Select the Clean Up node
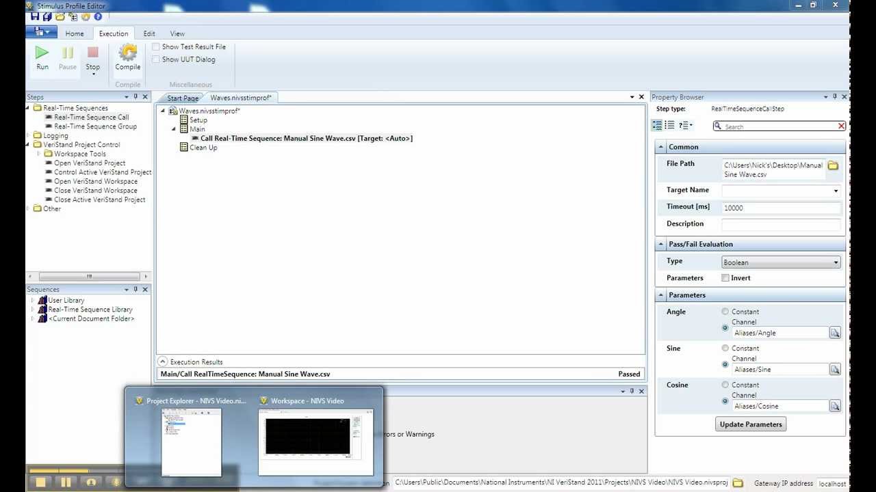The height and width of the screenshot is (492, 876). [x=203, y=148]
